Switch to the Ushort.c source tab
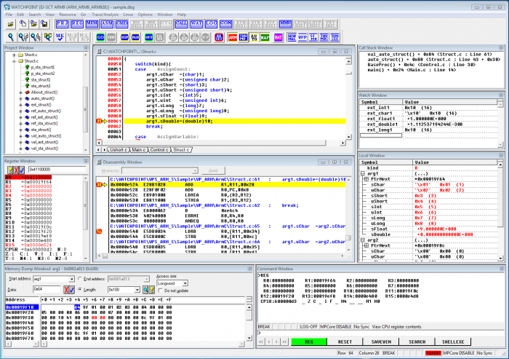This screenshot has height=359, width=509. tap(118, 150)
